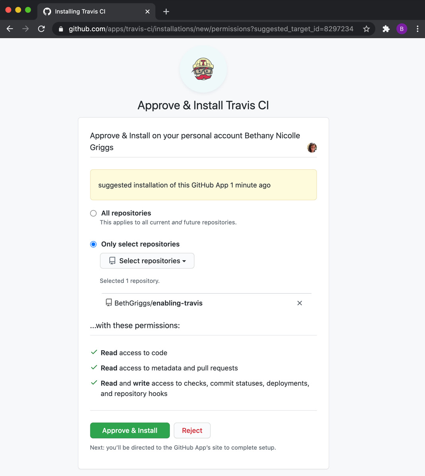Click Bethany Nicolle Griggs profile avatar thumbnail
The width and height of the screenshot is (425, 476).
click(x=312, y=147)
